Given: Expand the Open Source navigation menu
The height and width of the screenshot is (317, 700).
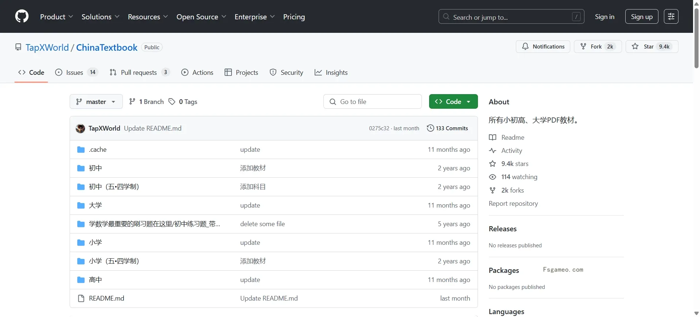Looking at the screenshot, I should click(x=201, y=17).
